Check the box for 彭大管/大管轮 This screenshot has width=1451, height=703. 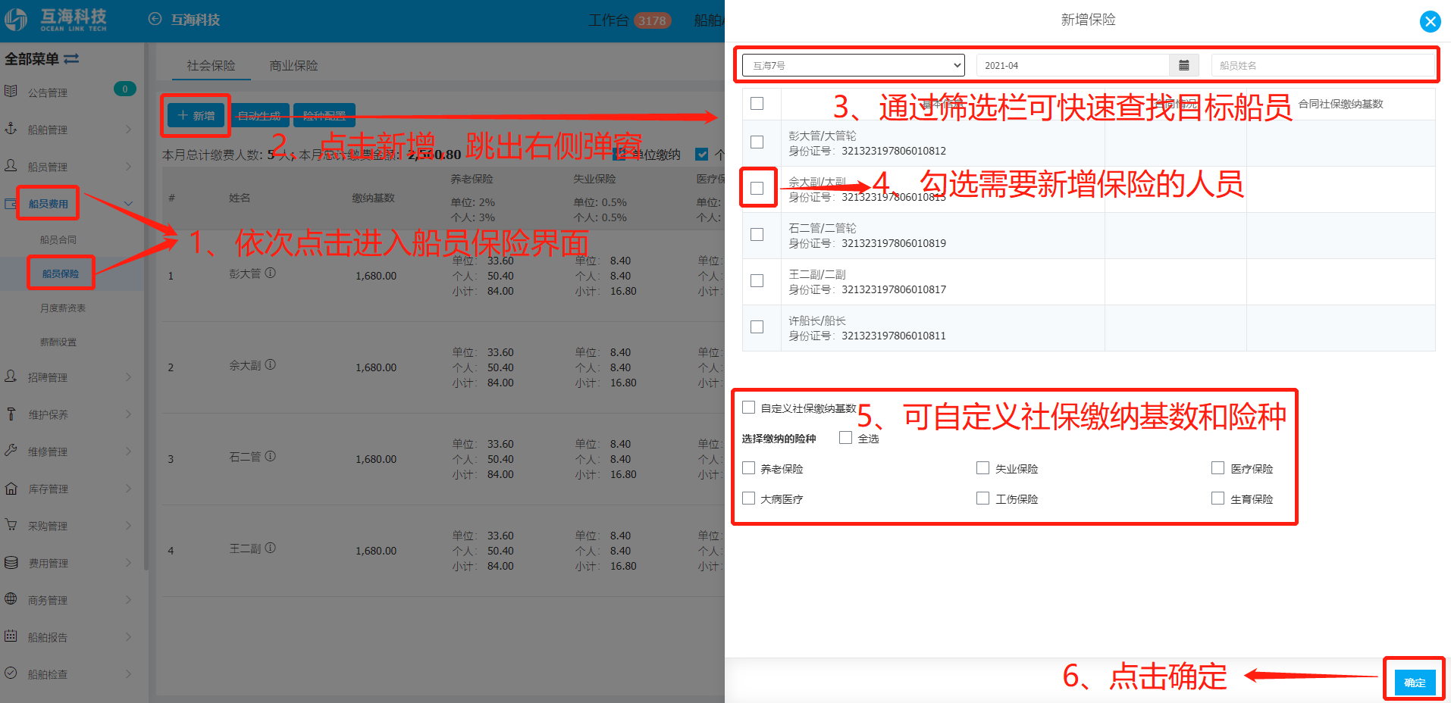(757, 142)
